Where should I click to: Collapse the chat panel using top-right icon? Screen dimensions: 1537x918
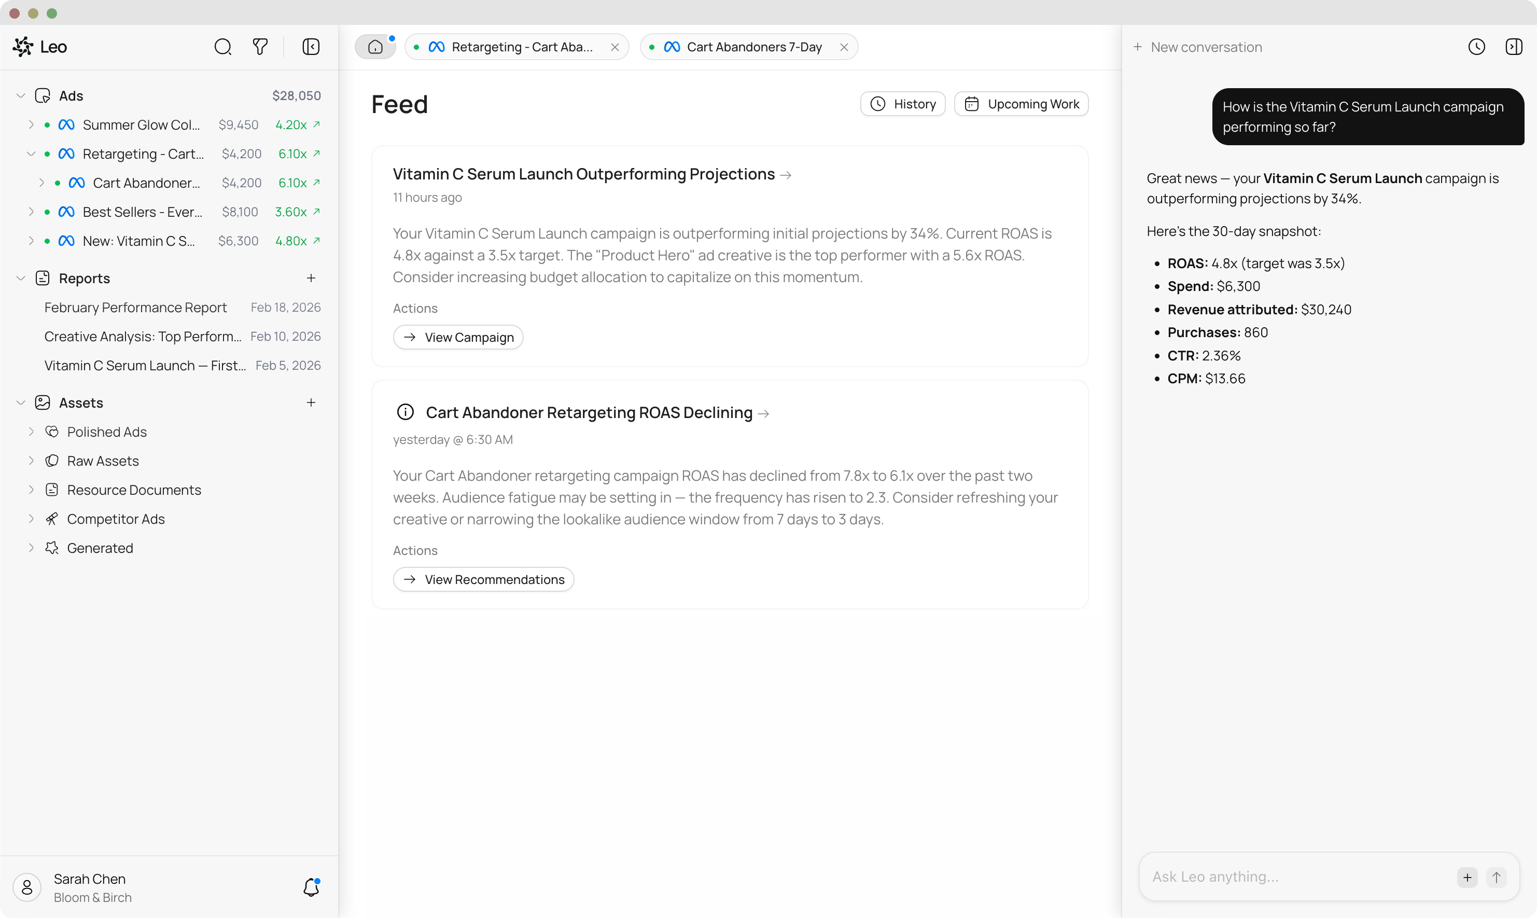coord(1514,46)
